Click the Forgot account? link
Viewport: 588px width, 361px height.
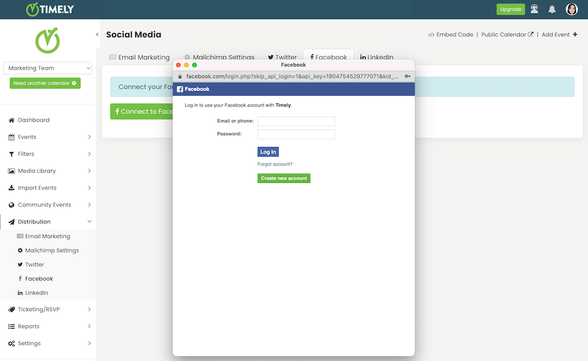pyautogui.click(x=275, y=164)
